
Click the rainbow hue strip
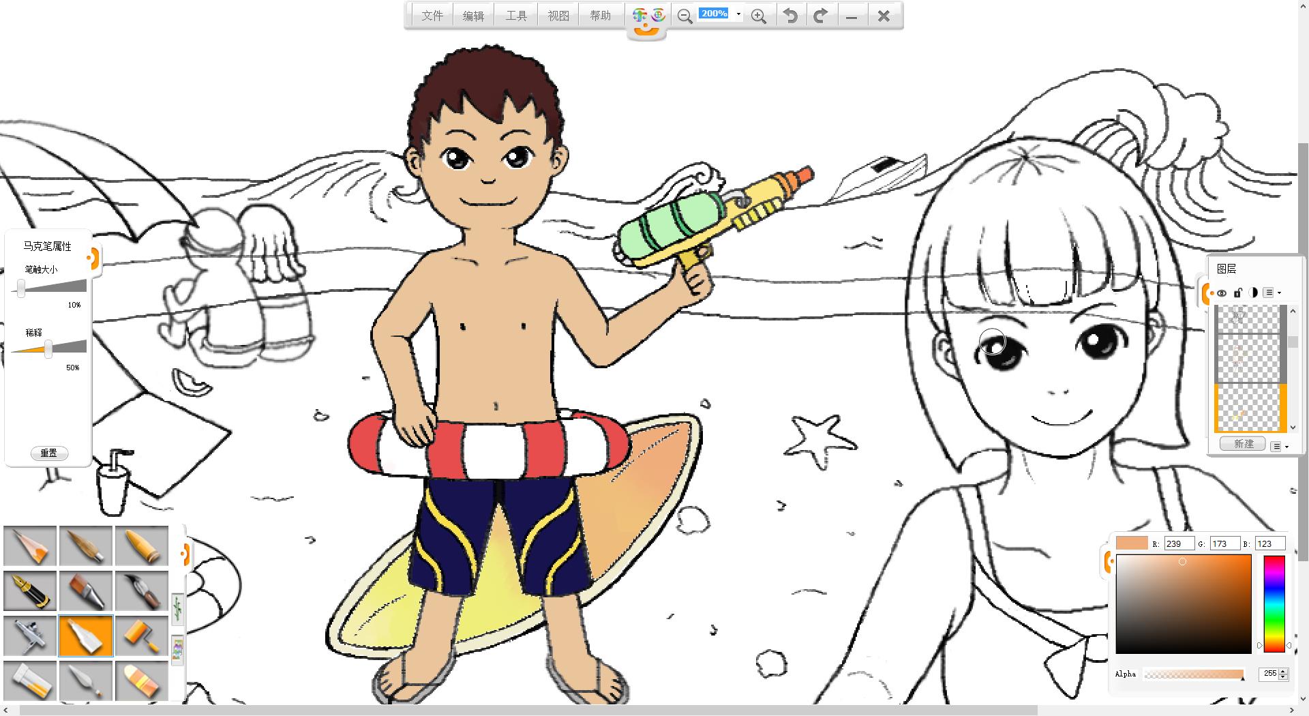tap(1274, 603)
